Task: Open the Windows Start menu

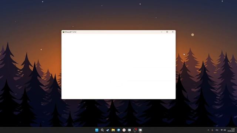Action: (97, 130)
